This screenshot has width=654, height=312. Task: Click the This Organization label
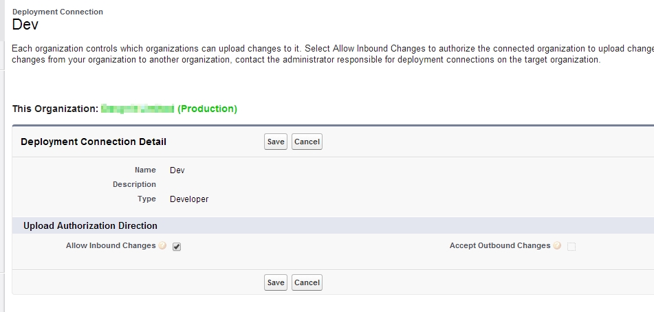click(55, 109)
